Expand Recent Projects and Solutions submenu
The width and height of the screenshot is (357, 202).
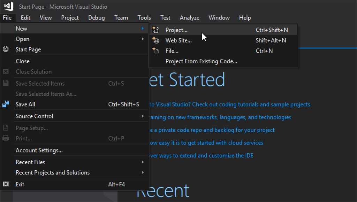143,172
